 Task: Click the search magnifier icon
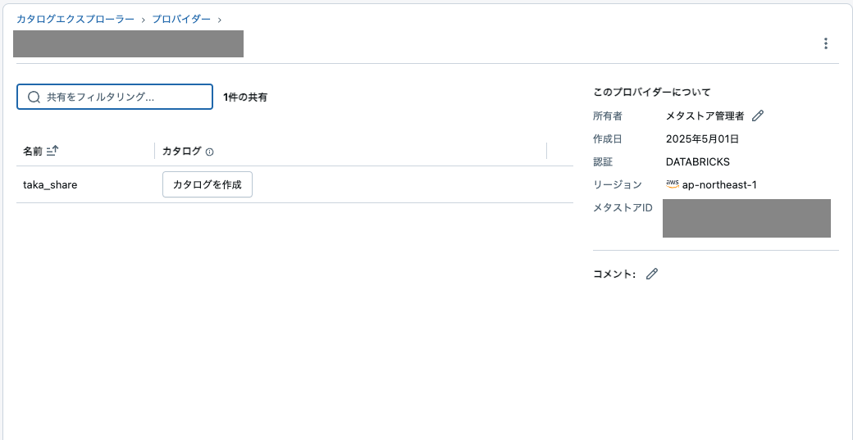click(34, 97)
